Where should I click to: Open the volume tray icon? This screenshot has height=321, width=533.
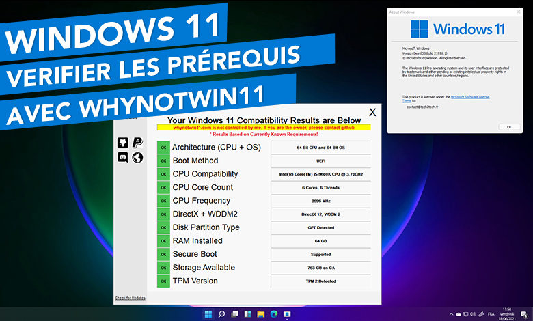(x=473, y=314)
